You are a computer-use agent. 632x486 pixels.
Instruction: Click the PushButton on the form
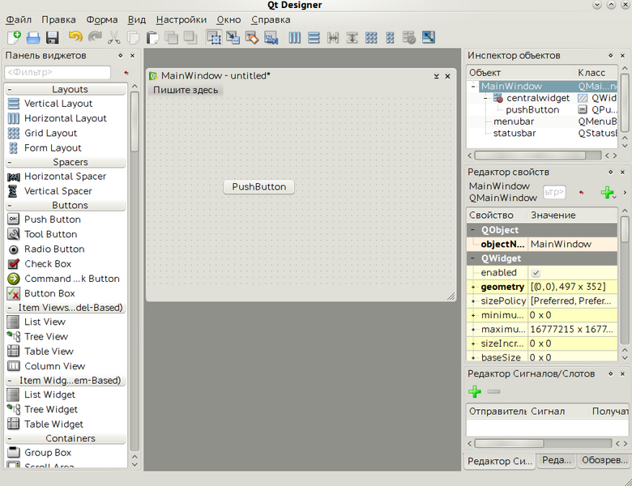point(258,186)
